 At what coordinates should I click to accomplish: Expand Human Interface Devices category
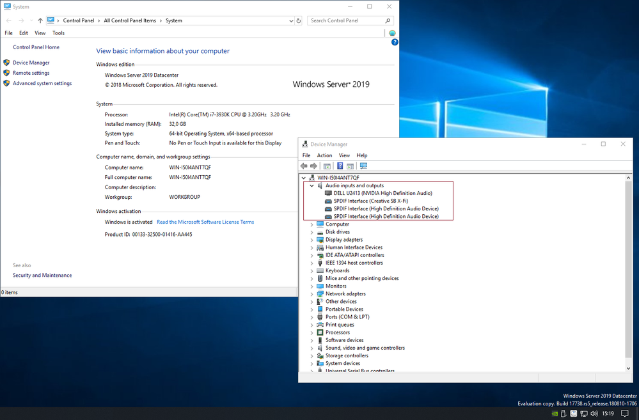pyautogui.click(x=312, y=247)
